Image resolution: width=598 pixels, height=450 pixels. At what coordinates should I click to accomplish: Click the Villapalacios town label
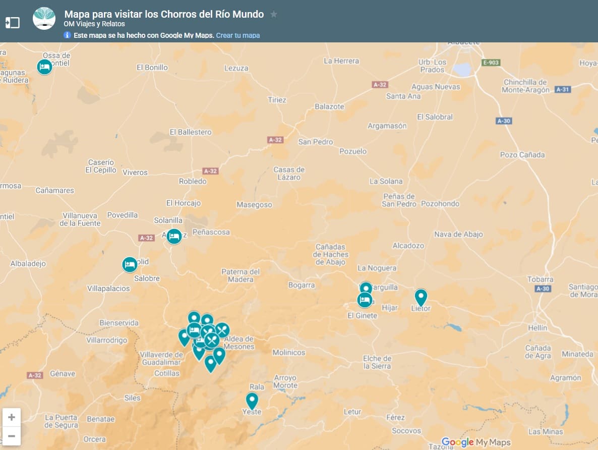click(108, 289)
